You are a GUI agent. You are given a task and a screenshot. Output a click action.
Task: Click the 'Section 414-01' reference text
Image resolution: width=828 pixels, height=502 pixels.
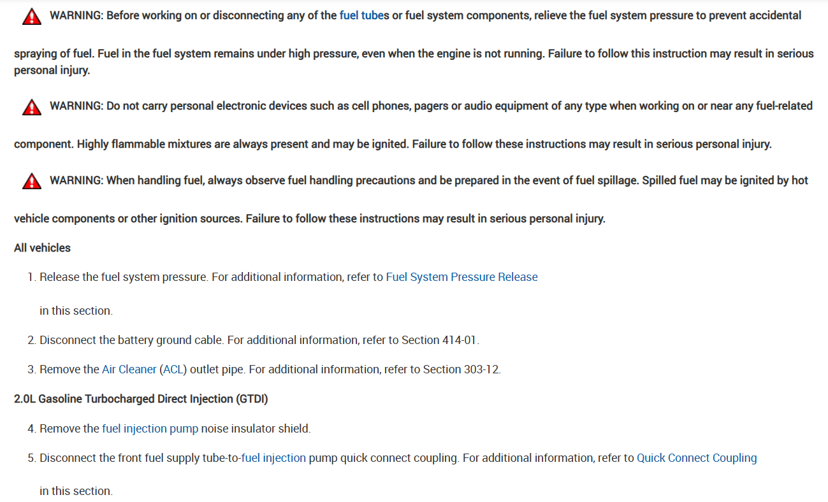[x=439, y=340]
